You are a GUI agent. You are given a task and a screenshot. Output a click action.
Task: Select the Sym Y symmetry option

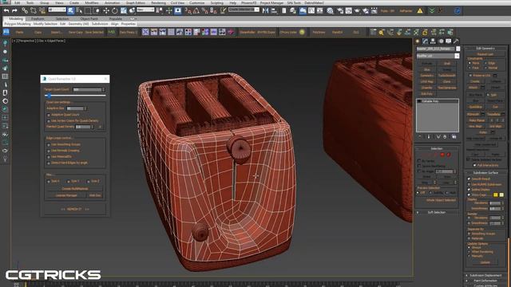pos(69,181)
